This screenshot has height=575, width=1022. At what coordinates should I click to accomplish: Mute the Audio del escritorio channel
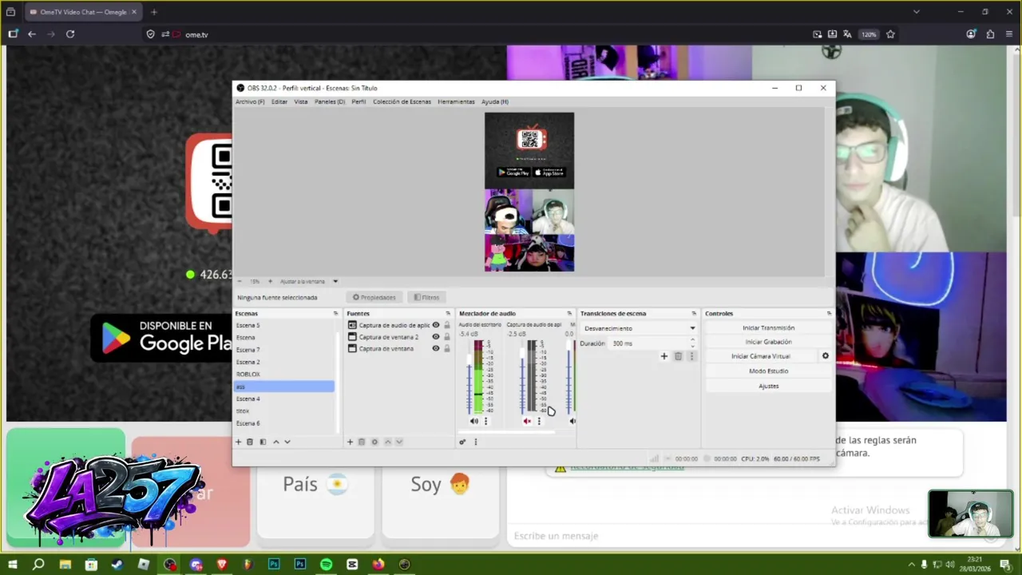pyautogui.click(x=474, y=421)
